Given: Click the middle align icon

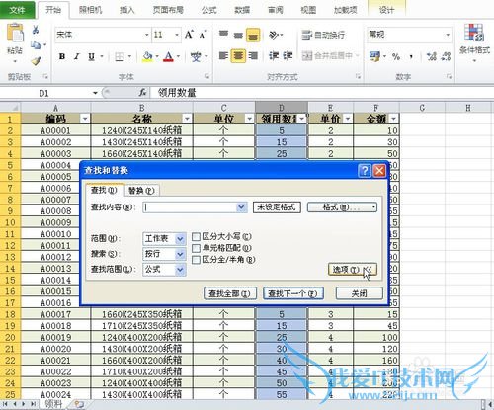Looking at the screenshot, I should pos(238,35).
